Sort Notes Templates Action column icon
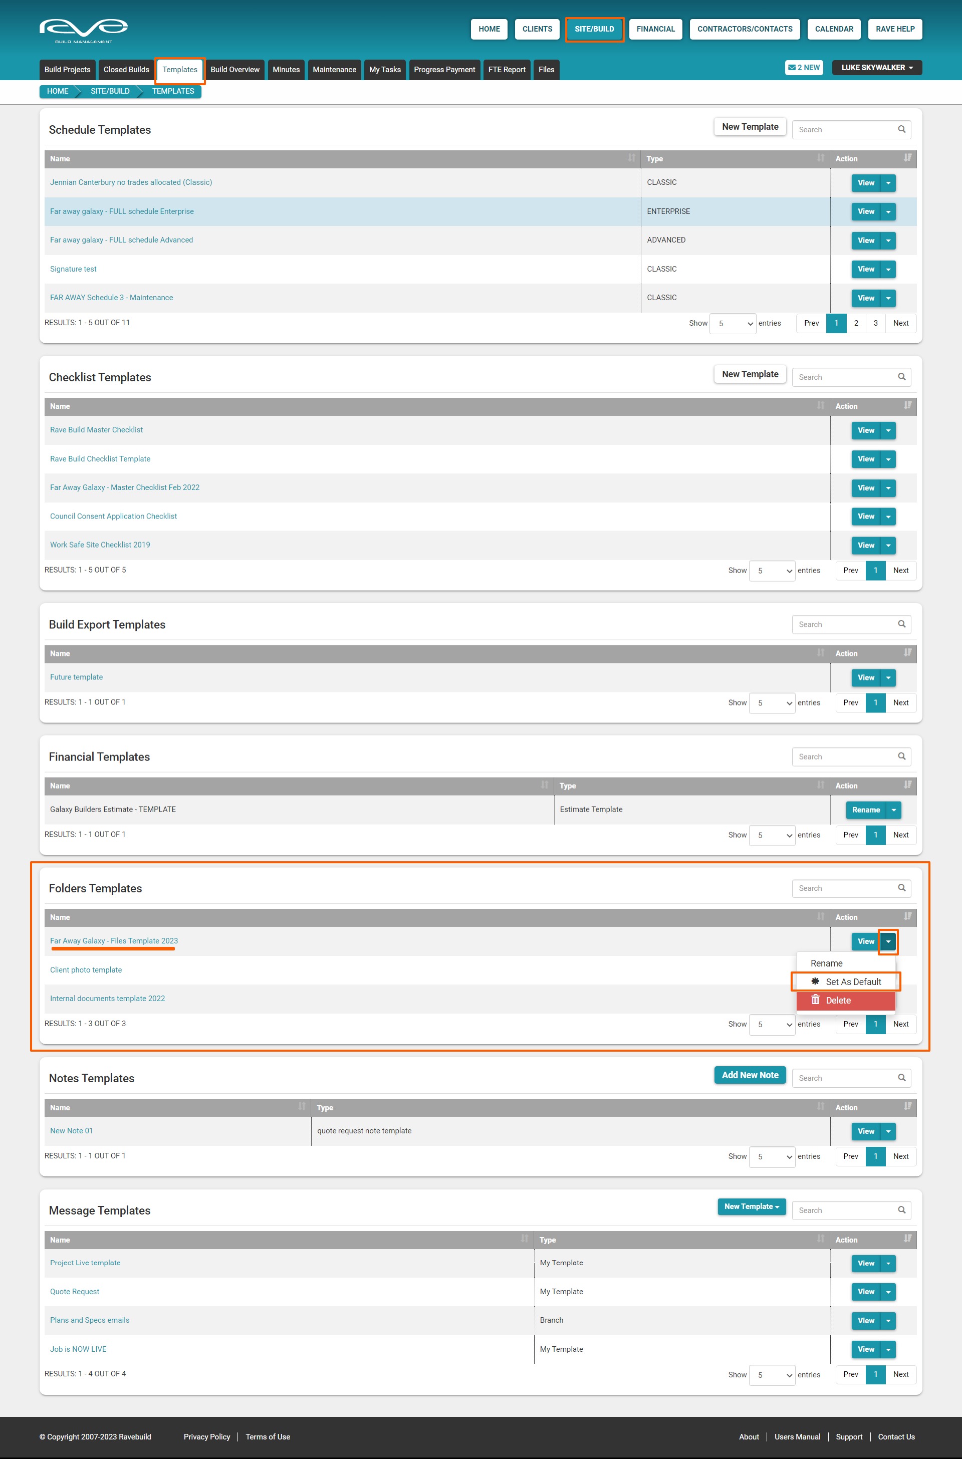The height and width of the screenshot is (1459, 962). 907,1107
